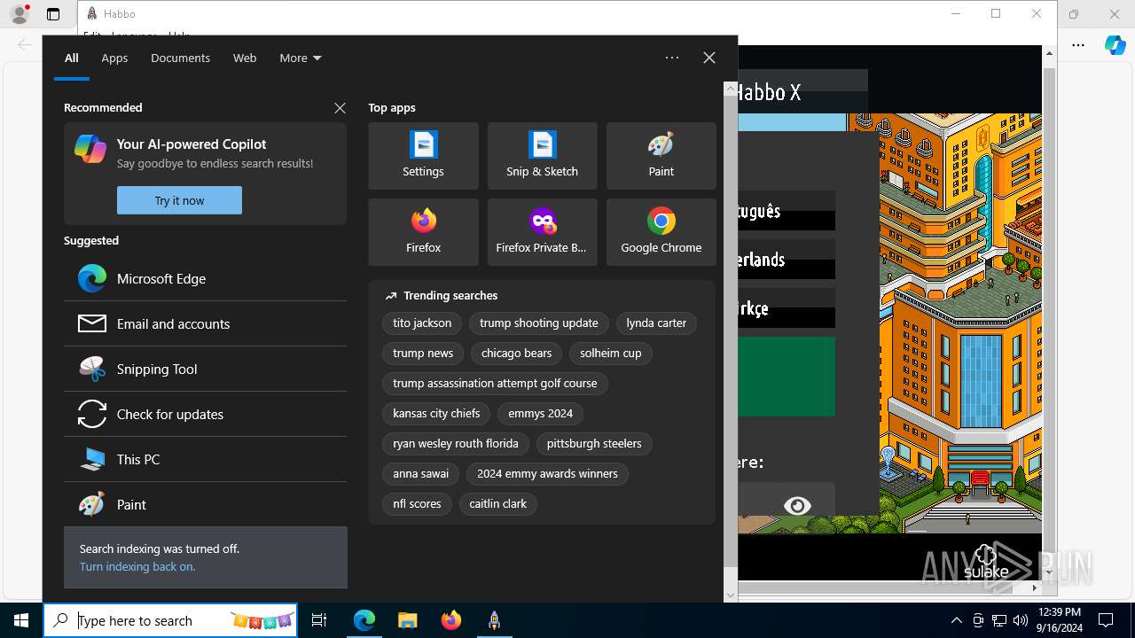Launch Firefox from Top apps
1135x638 pixels.
tap(423, 232)
